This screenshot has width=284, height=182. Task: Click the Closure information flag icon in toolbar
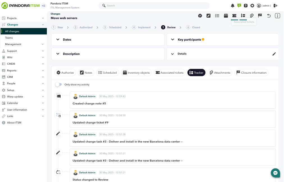coord(260,16)
